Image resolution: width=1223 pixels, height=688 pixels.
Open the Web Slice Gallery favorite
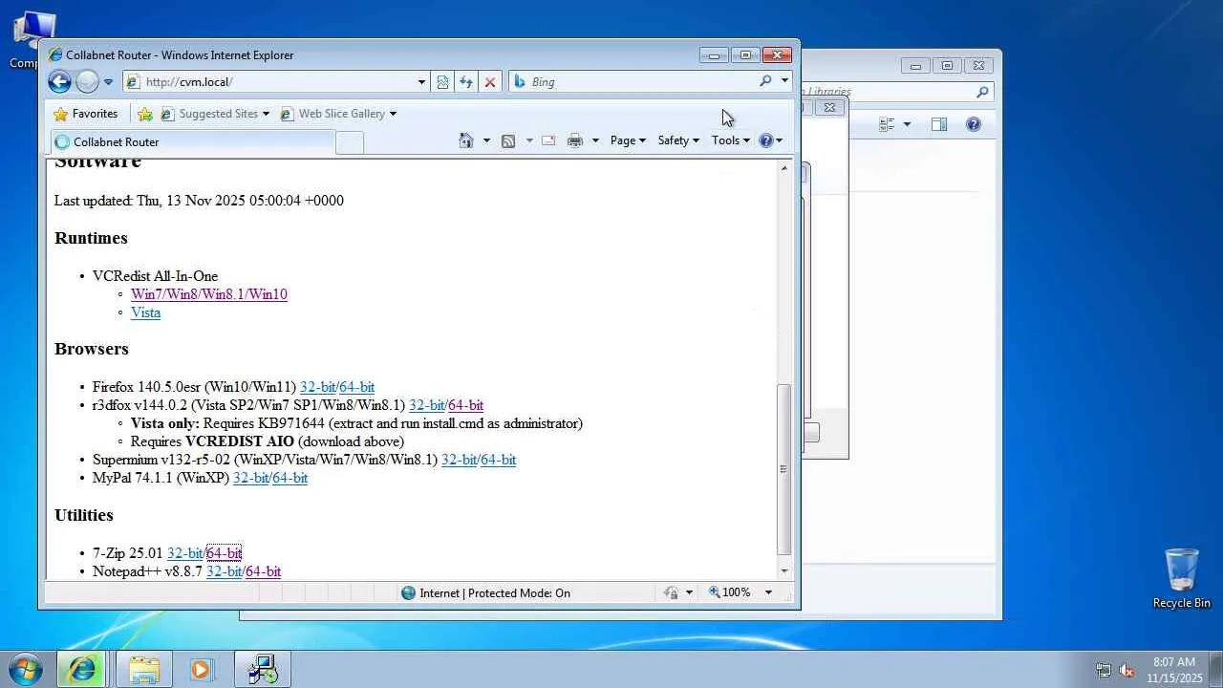pyautogui.click(x=338, y=114)
